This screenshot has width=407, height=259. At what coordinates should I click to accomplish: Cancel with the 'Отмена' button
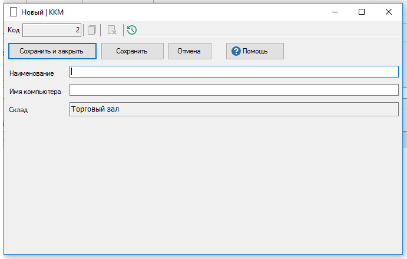click(x=190, y=51)
